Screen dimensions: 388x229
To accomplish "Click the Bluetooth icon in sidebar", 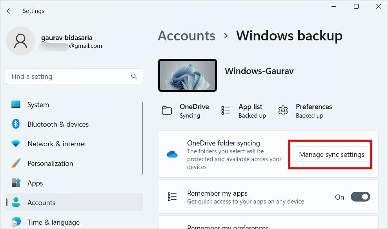I will pyautogui.click(x=16, y=124).
